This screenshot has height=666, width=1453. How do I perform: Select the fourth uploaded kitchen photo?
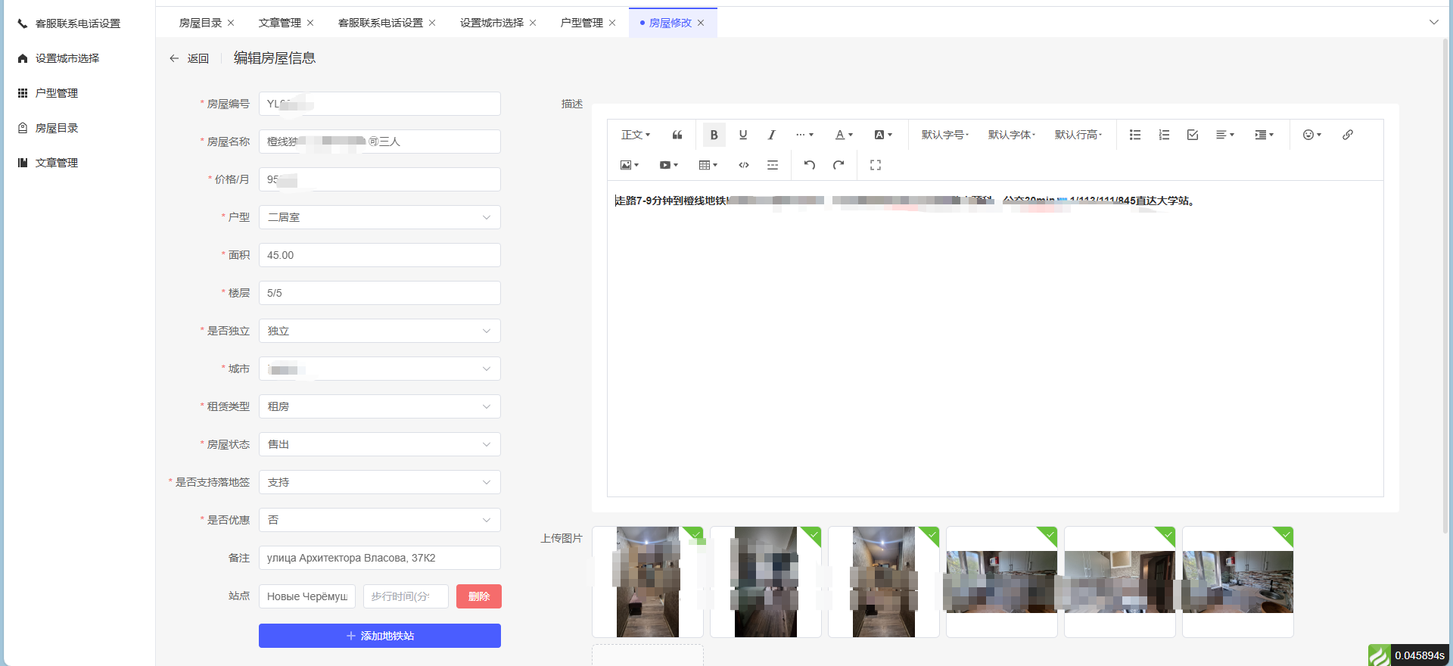1002,582
